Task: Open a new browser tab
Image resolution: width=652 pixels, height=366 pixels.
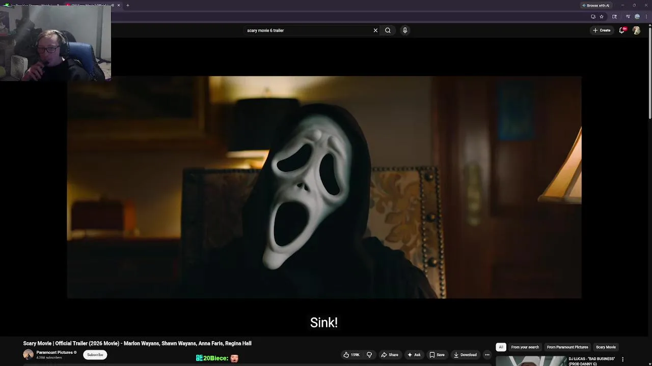Action: click(127, 6)
